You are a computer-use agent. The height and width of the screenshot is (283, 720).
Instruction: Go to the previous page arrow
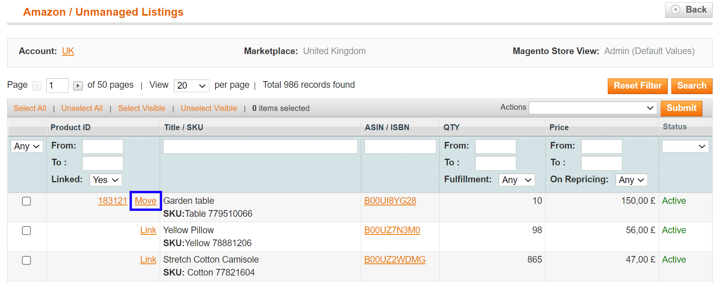37,85
